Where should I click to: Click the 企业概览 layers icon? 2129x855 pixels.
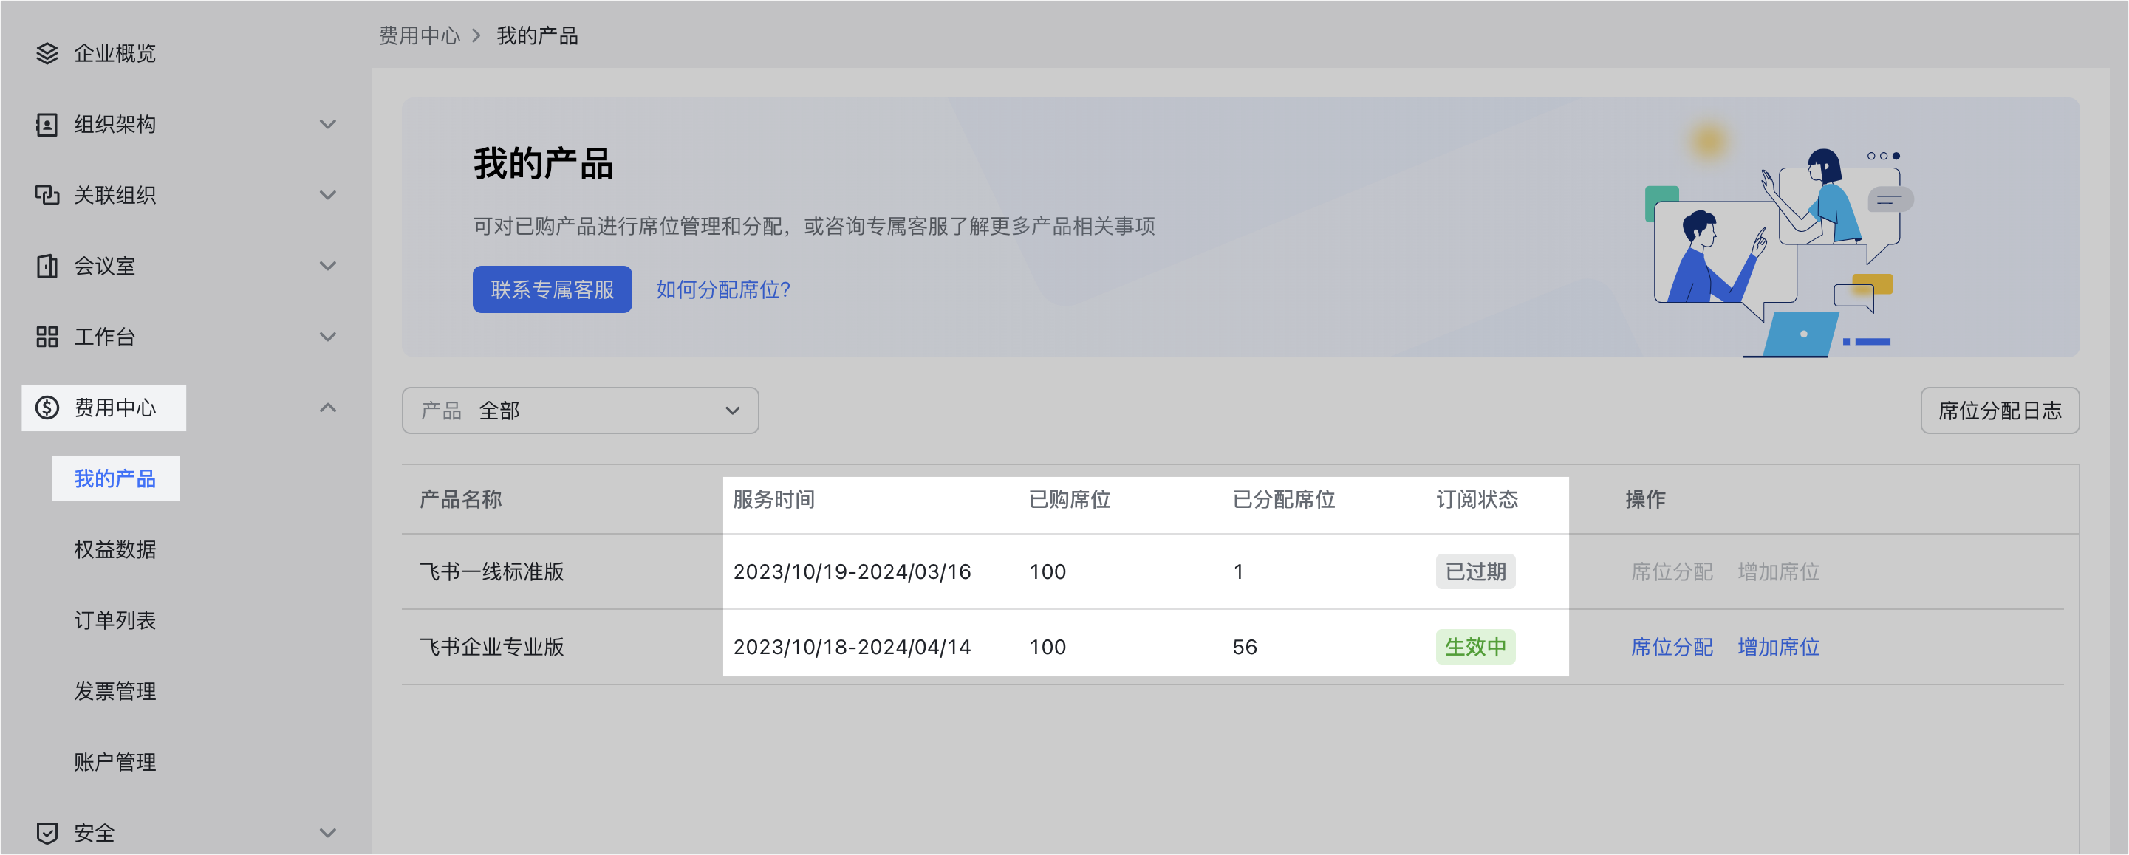click(47, 54)
